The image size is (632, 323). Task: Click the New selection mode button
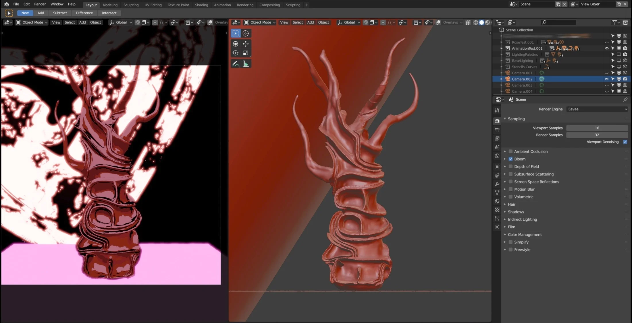[25, 13]
